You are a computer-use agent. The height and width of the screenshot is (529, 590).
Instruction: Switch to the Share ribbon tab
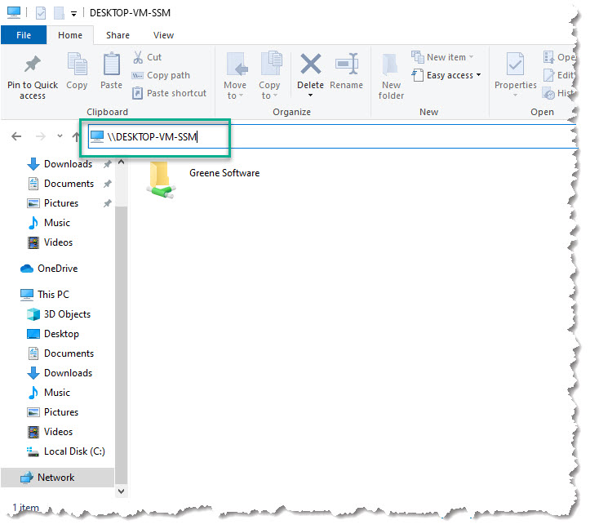click(x=118, y=35)
